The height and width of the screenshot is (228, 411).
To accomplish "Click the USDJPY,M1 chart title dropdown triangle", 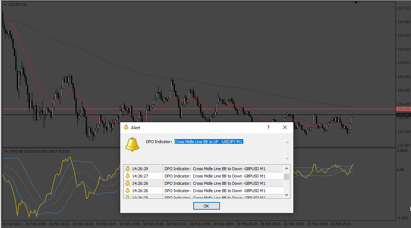I will point(5,5).
